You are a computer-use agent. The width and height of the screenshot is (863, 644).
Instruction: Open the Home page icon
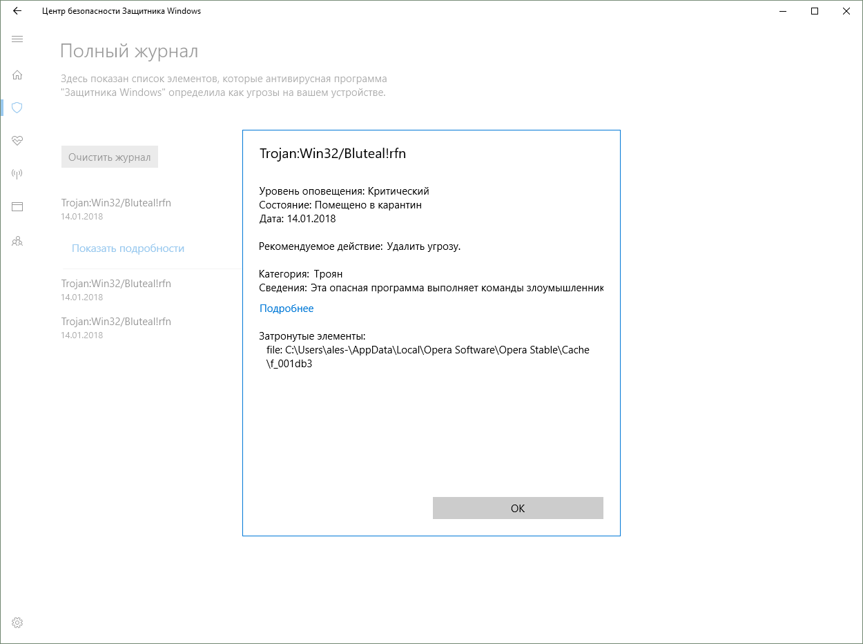17,75
